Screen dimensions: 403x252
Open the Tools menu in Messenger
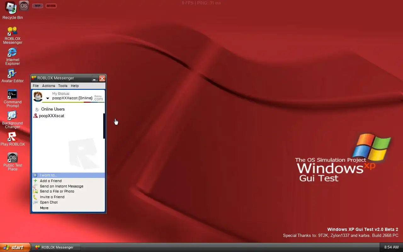[63, 86]
